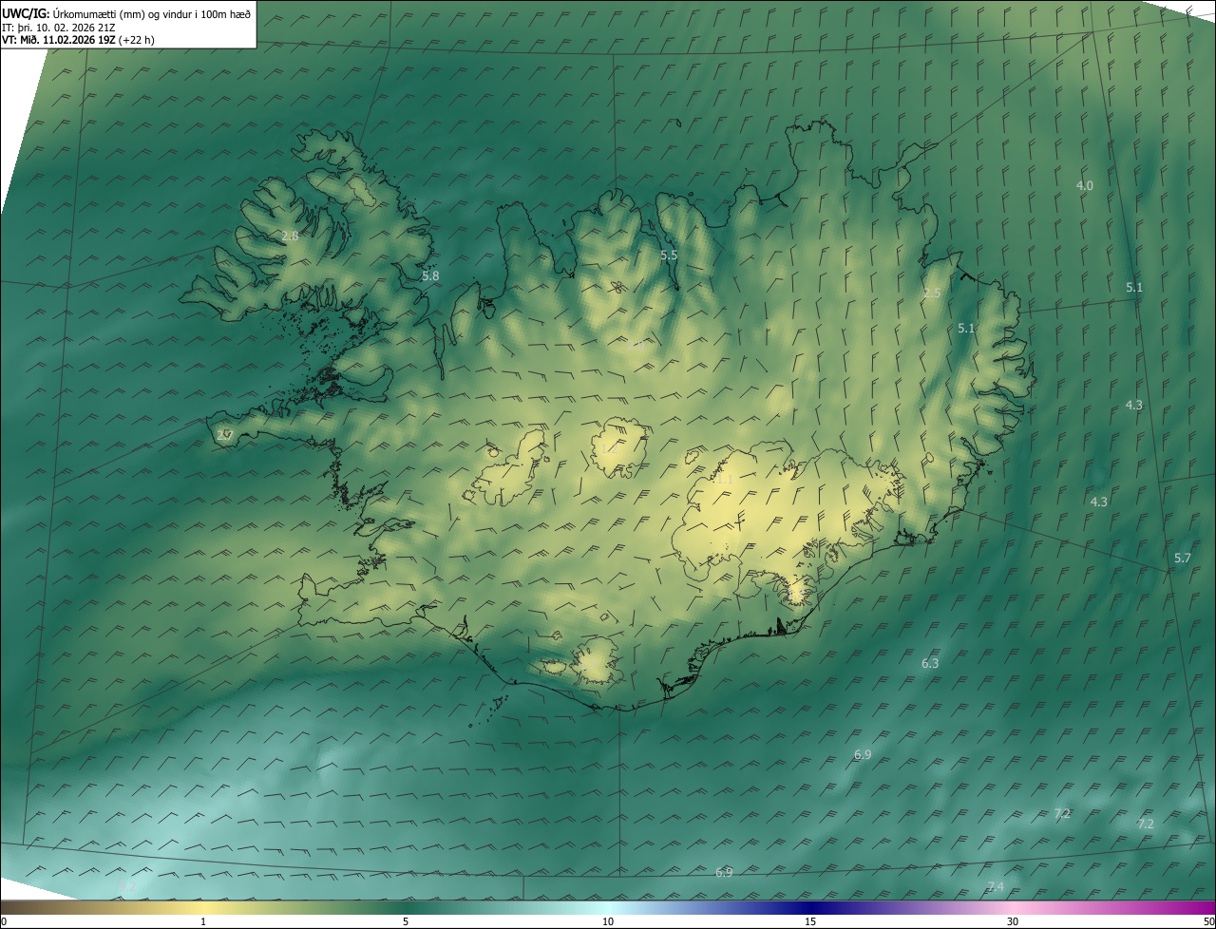
Task: Click the 2.5 value label on the map
Action: (x=932, y=294)
